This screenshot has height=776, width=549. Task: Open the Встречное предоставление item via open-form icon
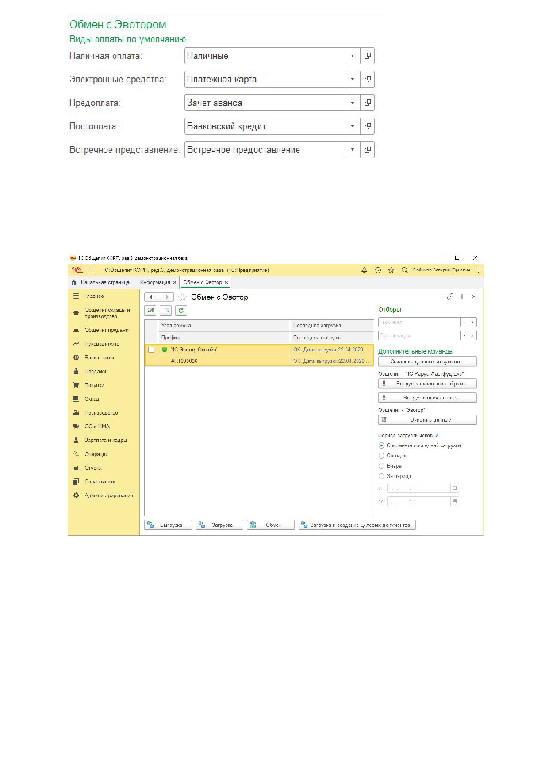pyautogui.click(x=367, y=150)
